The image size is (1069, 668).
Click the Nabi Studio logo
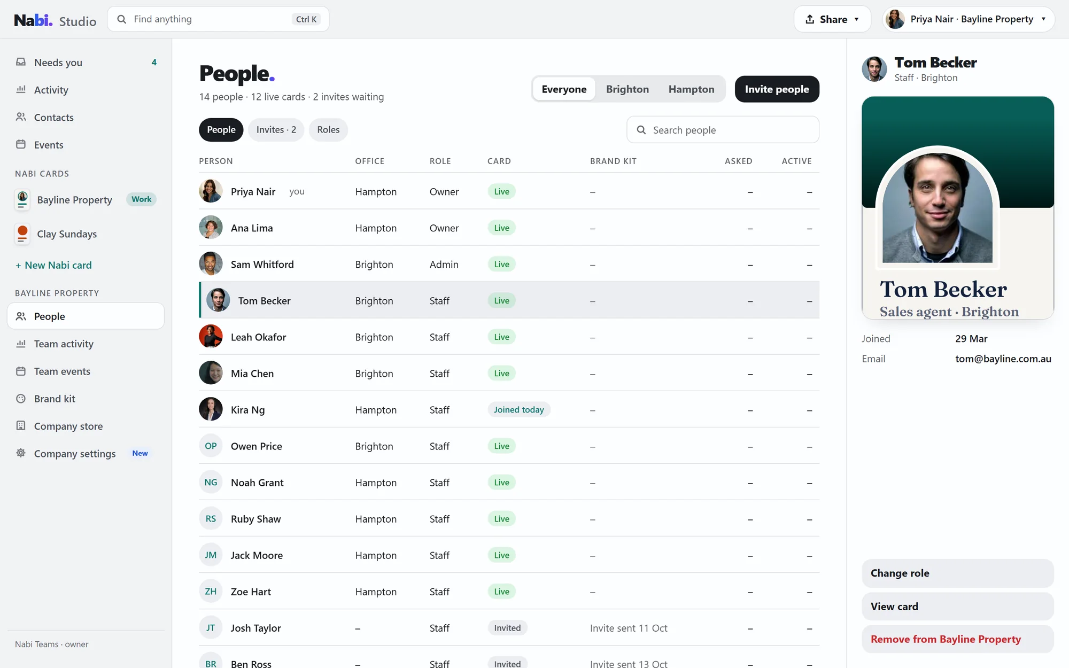point(55,20)
